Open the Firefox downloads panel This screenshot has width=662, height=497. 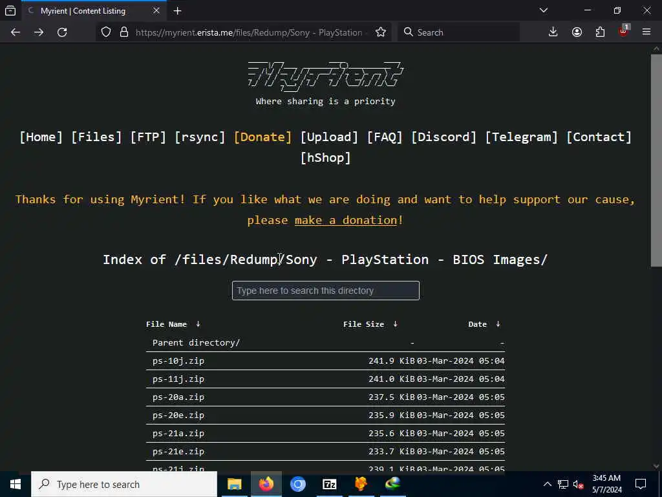(553, 32)
